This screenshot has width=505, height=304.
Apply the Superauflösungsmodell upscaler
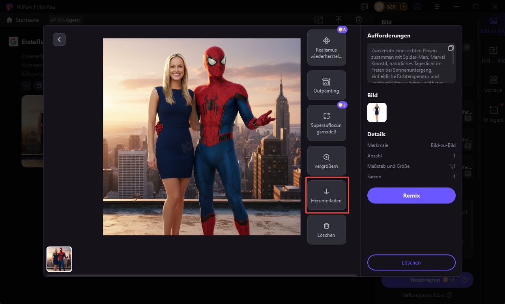tap(327, 123)
